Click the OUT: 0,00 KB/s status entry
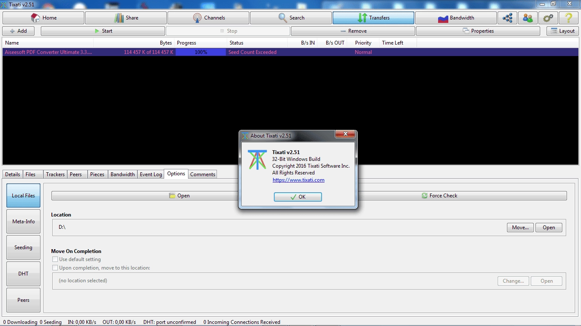The height and width of the screenshot is (326, 581). pyautogui.click(x=119, y=322)
